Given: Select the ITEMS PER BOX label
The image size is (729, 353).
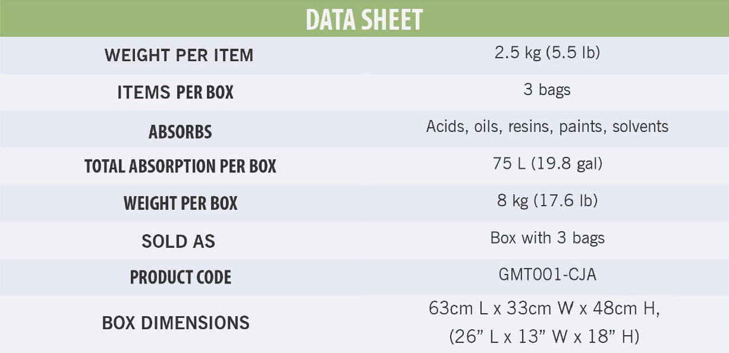Looking at the screenshot, I should click(175, 93).
